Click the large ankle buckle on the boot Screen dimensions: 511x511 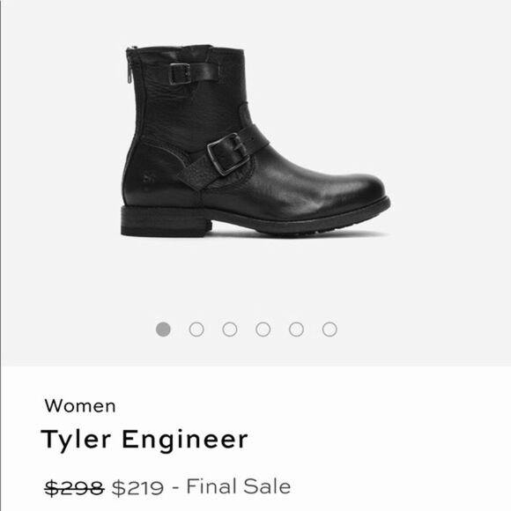227,154
